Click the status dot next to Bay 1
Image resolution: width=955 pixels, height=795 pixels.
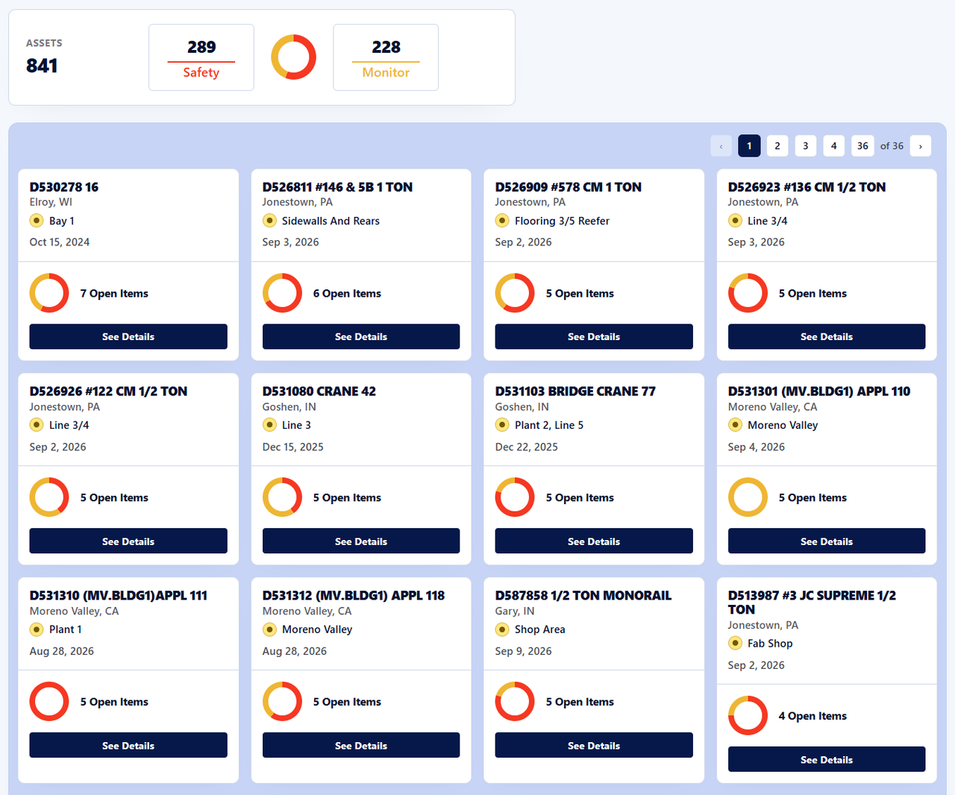(37, 221)
